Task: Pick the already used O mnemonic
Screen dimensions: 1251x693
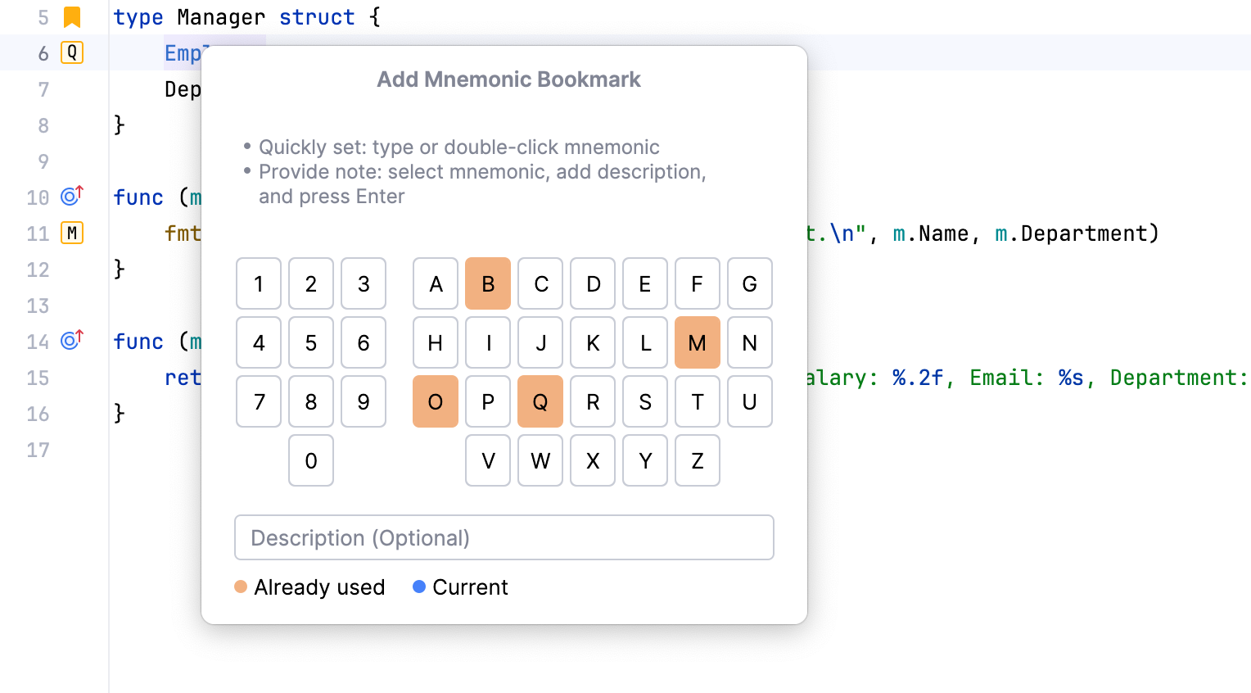Action: (435, 401)
